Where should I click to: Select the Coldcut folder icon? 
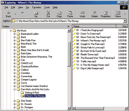click(x=18, y=70)
